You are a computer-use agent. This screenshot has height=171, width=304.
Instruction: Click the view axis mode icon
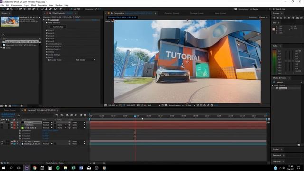pyautogui.click(x=79, y=9)
